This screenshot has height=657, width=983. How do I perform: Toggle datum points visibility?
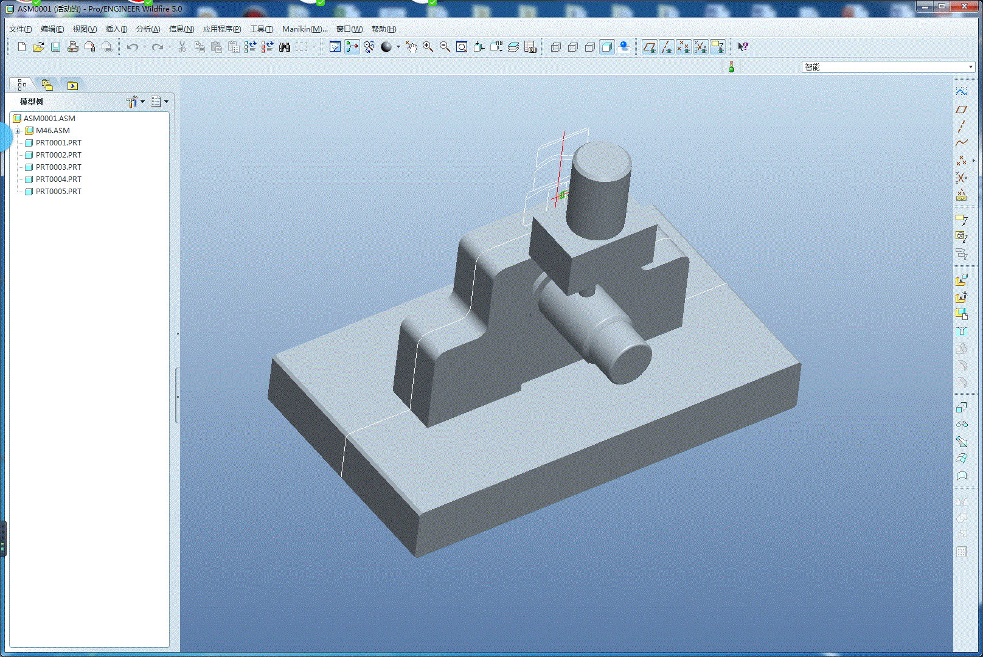pyautogui.click(x=683, y=47)
